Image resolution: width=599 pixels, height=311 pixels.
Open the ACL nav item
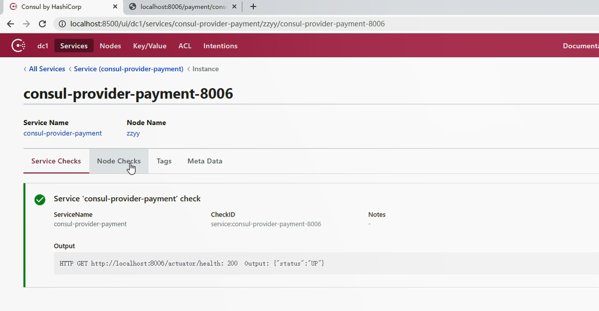click(x=185, y=46)
